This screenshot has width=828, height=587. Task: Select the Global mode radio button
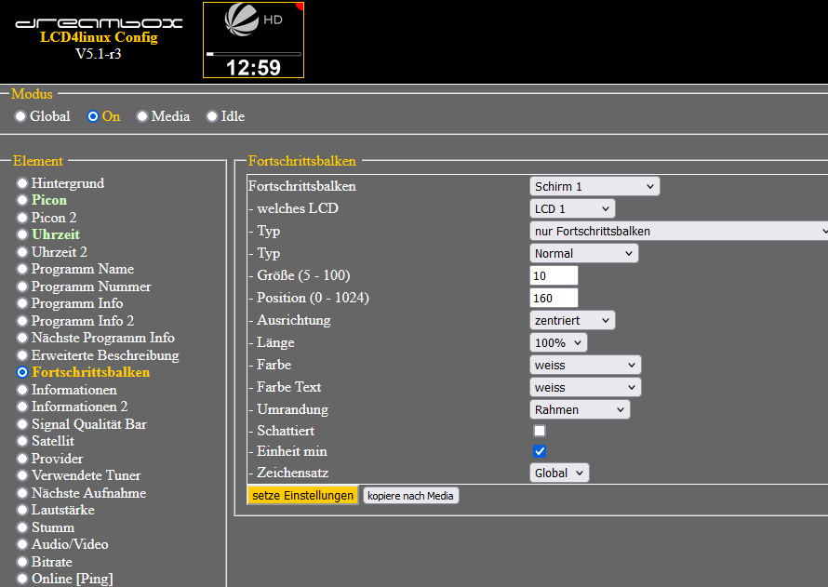20,116
